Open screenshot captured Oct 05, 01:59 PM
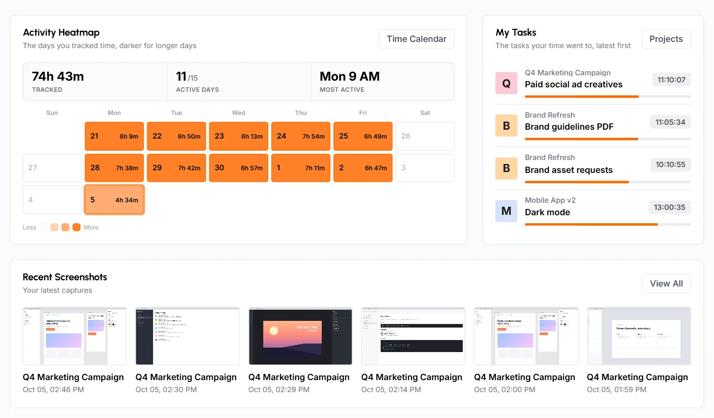Screen dimensions: 714x418 (x=639, y=336)
